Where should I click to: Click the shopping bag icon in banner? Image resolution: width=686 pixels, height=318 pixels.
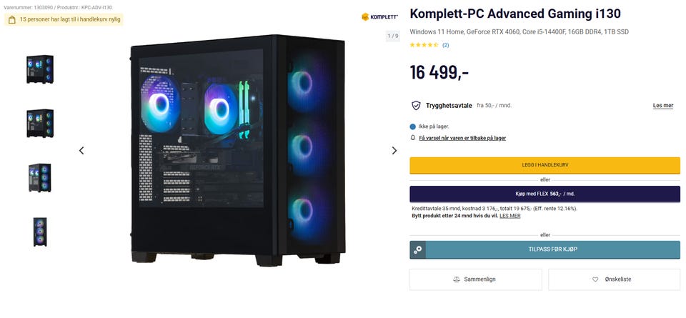(12, 20)
